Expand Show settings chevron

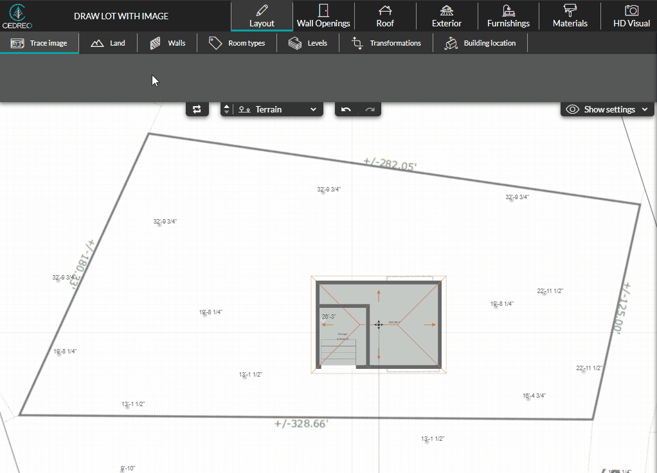(644, 109)
